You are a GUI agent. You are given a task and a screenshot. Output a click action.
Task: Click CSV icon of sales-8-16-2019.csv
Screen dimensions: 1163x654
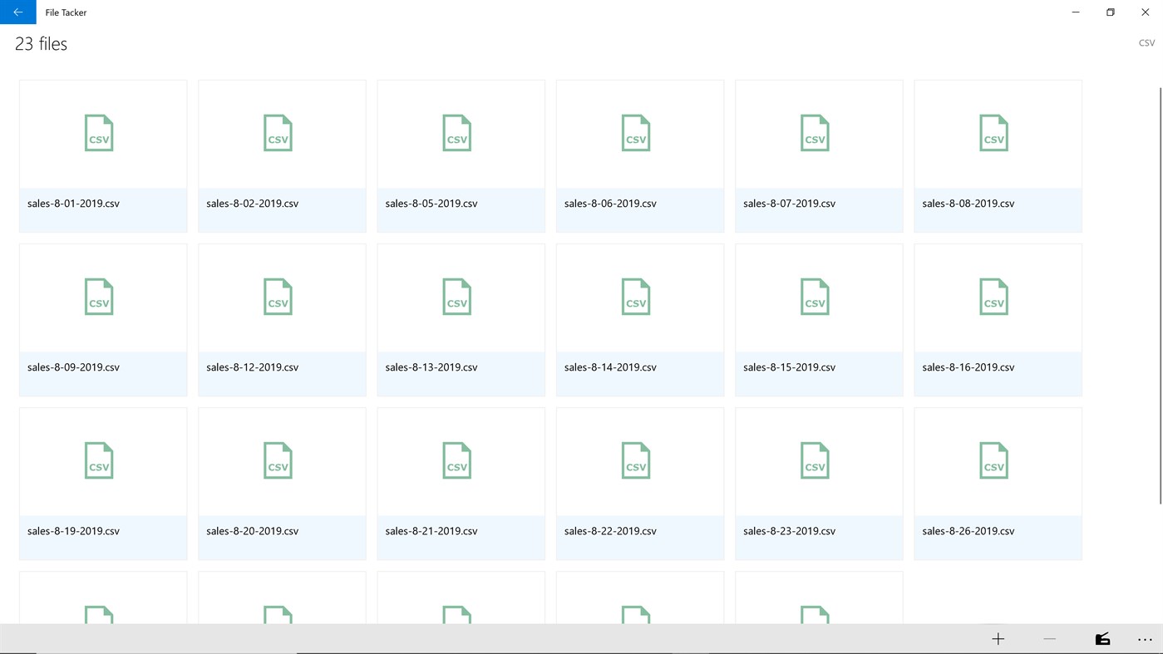tap(994, 297)
